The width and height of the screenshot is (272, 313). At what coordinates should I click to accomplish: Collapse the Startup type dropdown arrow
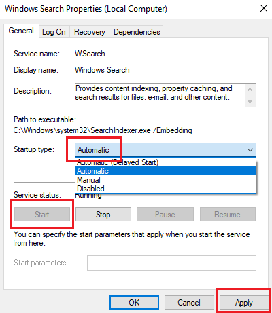coord(250,150)
